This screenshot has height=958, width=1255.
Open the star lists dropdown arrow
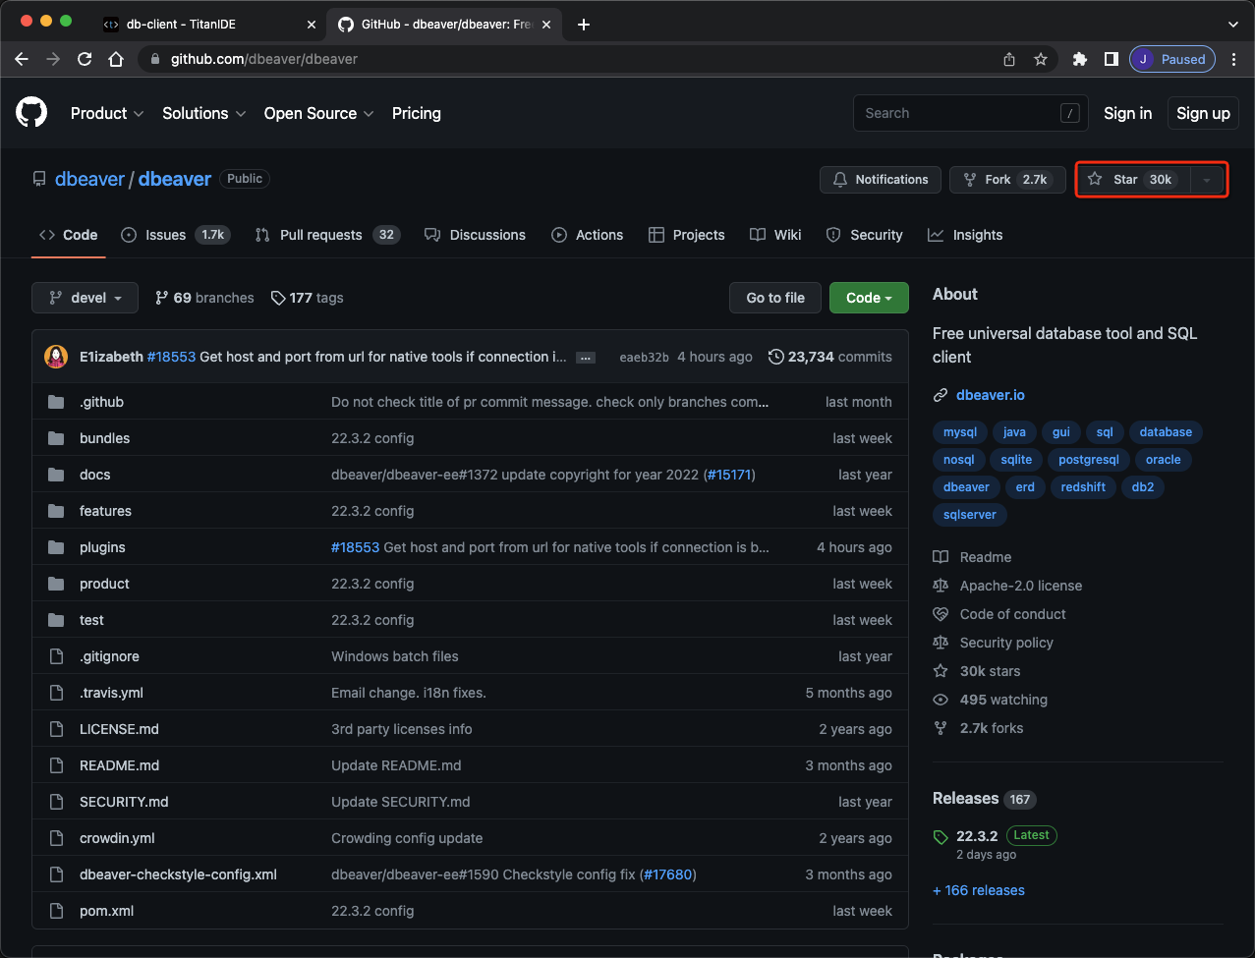[1207, 180]
